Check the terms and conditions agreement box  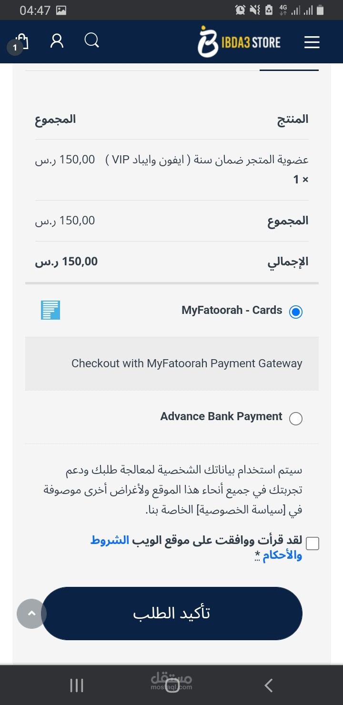313,543
